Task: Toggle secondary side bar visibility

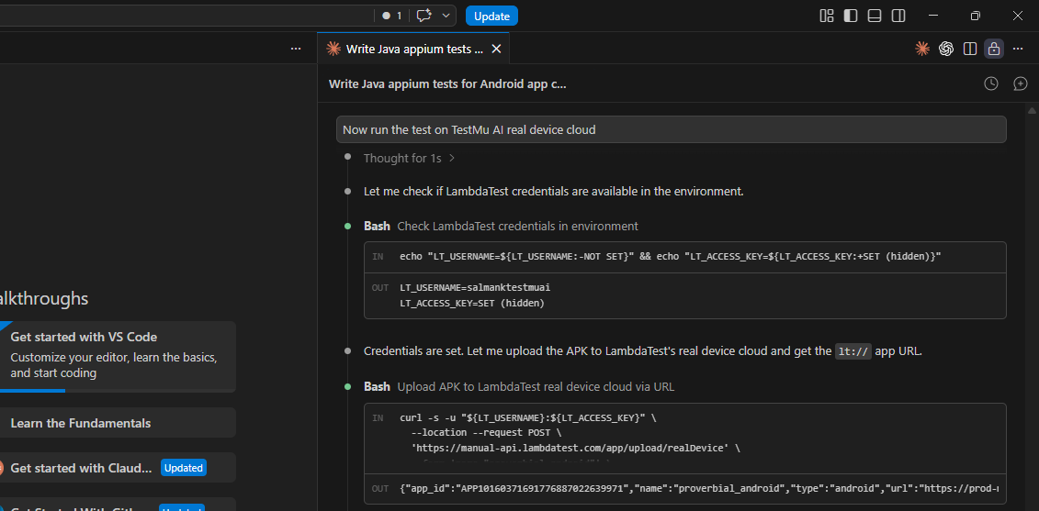Action: tap(898, 16)
